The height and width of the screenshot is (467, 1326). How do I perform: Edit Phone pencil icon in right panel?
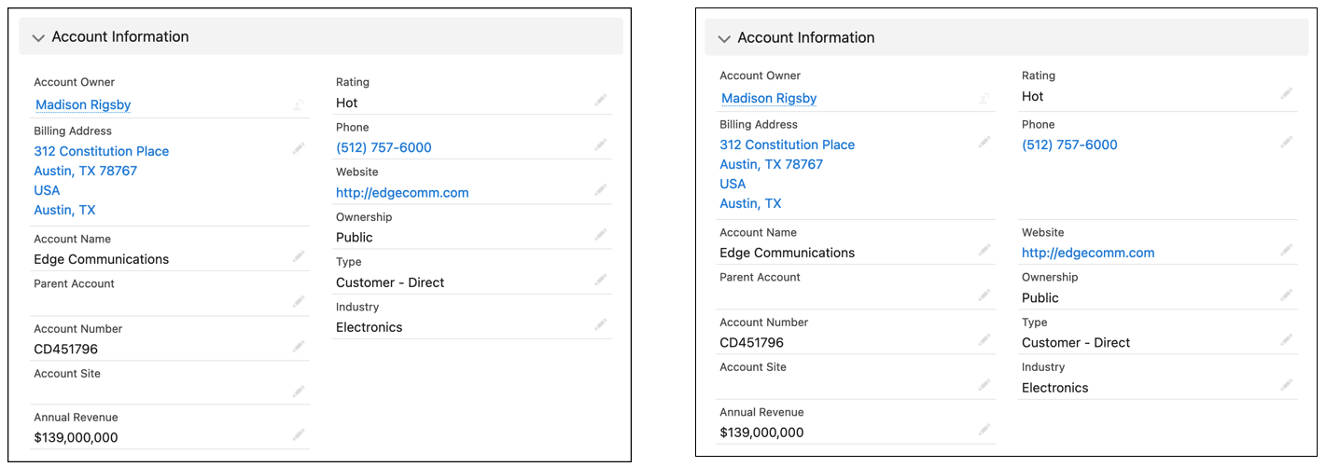(x=1287, y=142)
